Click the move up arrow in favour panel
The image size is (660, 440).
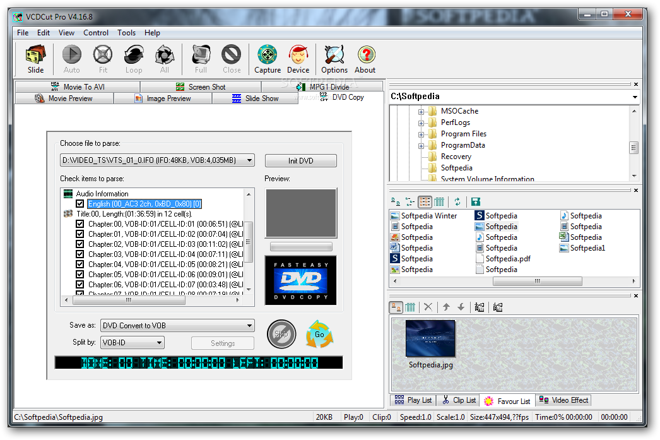(446, 307)
